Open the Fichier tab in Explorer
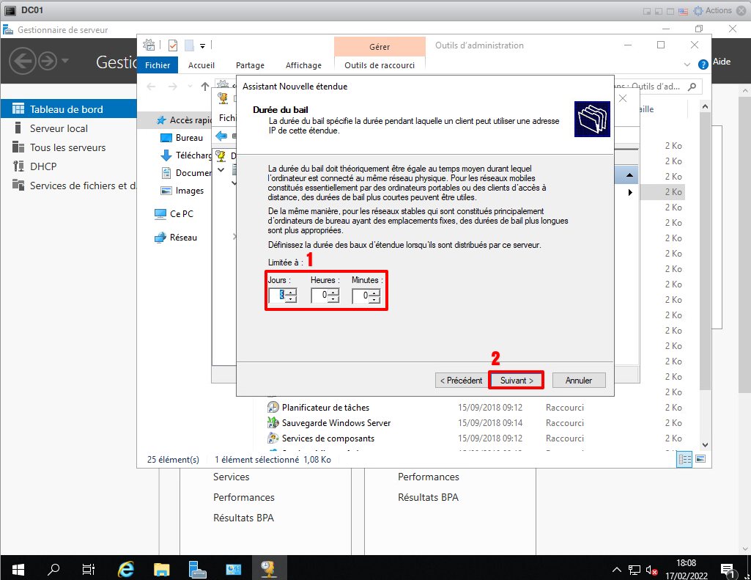 pos(158,65)
